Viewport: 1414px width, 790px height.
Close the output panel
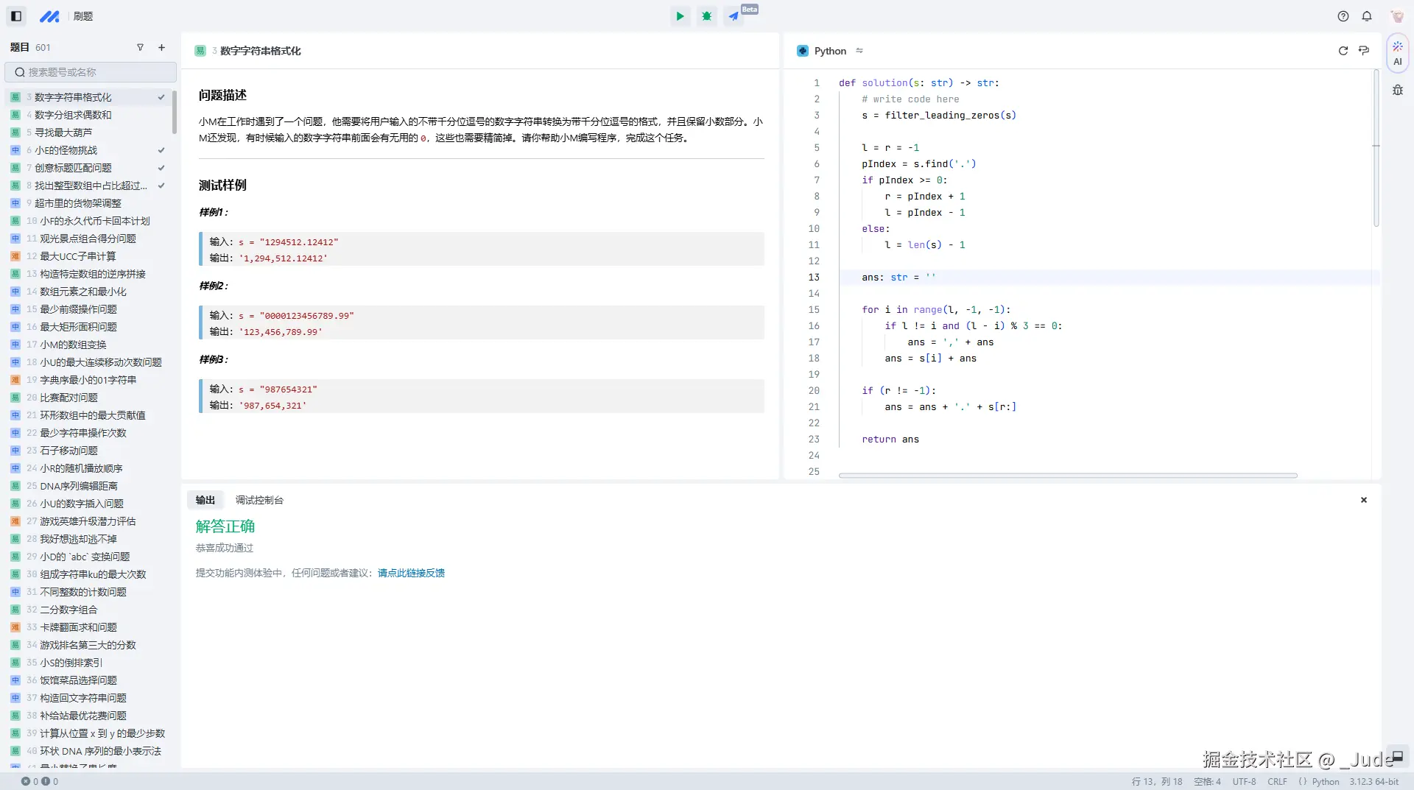click(1364, 500)
